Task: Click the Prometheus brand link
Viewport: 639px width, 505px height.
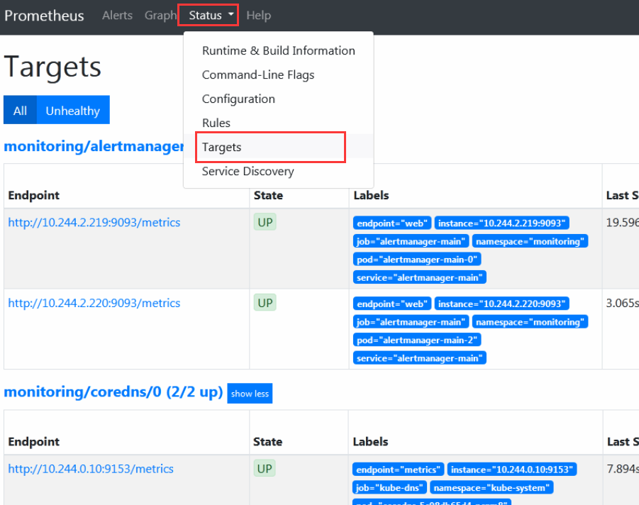Action: [44, 16]
